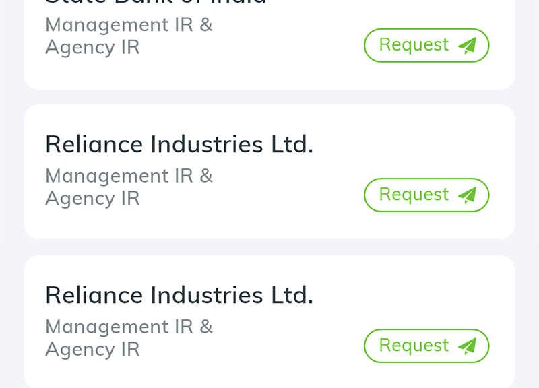Image resolution: width=539 pixels, height=388 pixels.
Task: Click the Request button in the last Reliance Industries card
Action: pyautogui.click(x=426, y=346)
